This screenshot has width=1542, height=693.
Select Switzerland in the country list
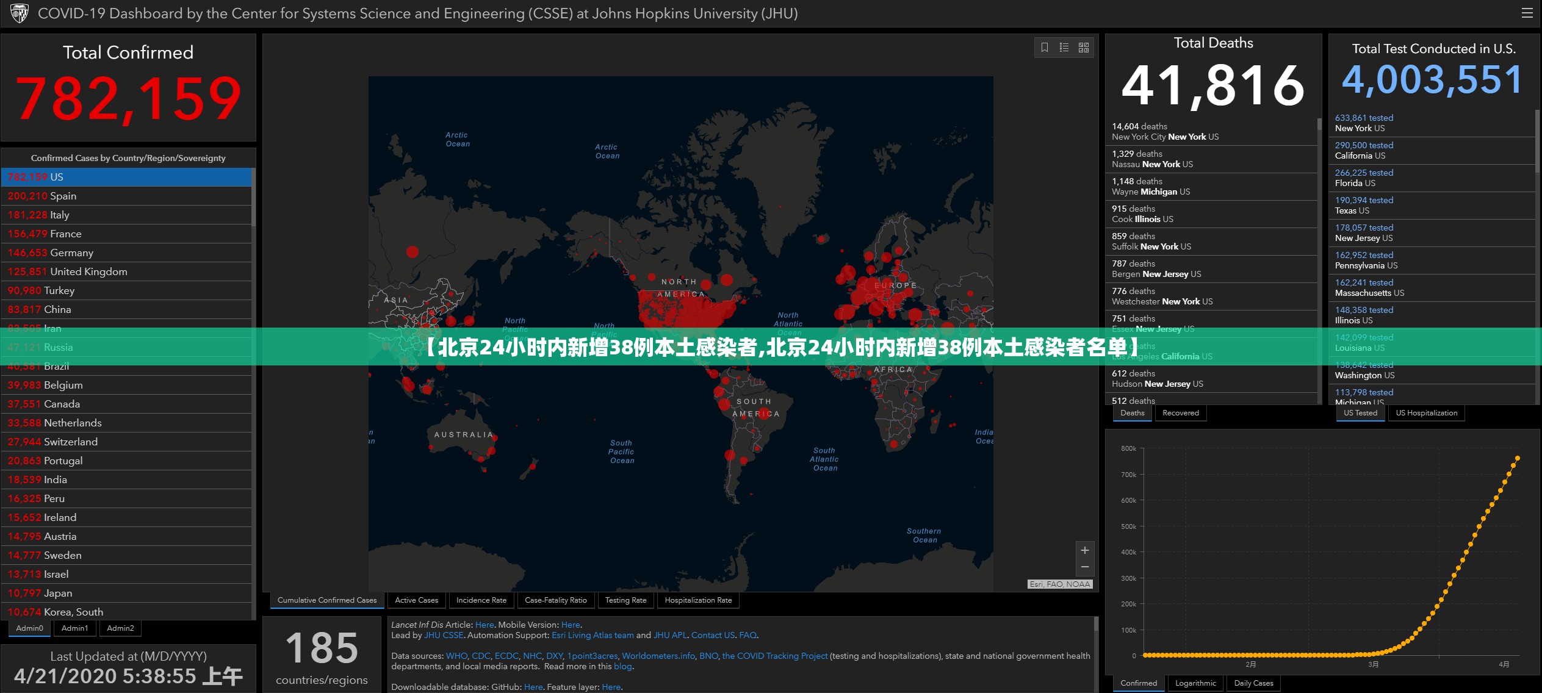[126, 442]
